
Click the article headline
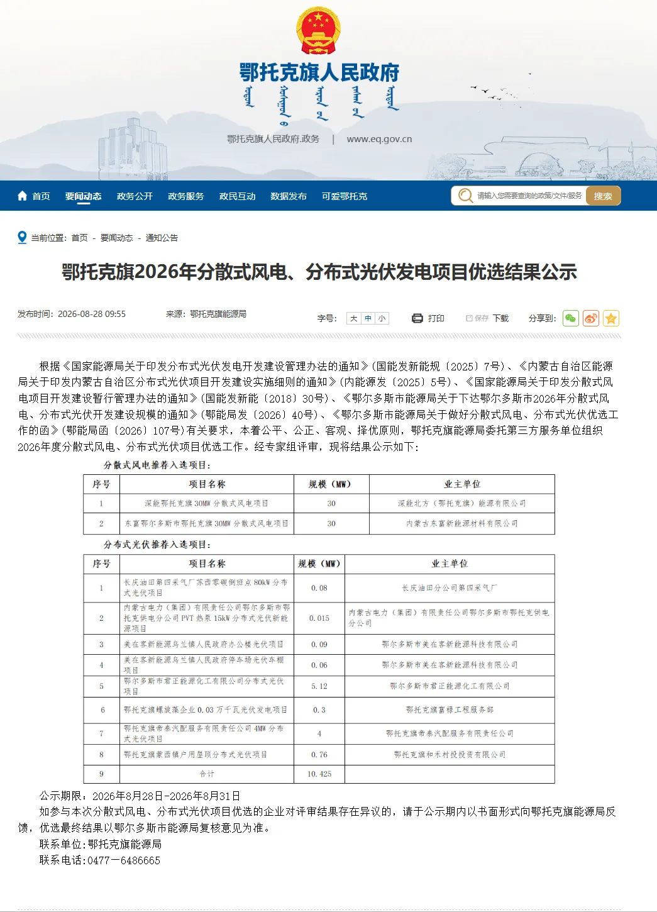point(319,272)
